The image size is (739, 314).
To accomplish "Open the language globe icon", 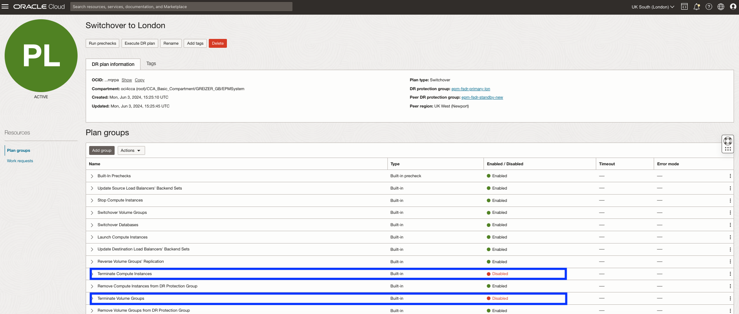I will [721, 7].
